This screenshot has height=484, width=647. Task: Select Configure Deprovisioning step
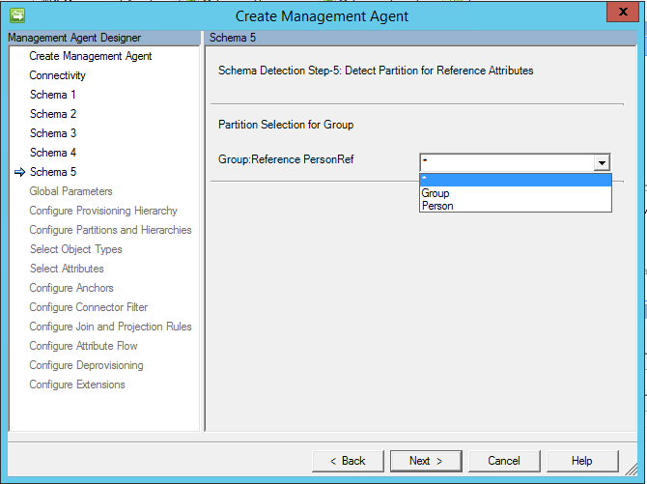pos(86,365)
